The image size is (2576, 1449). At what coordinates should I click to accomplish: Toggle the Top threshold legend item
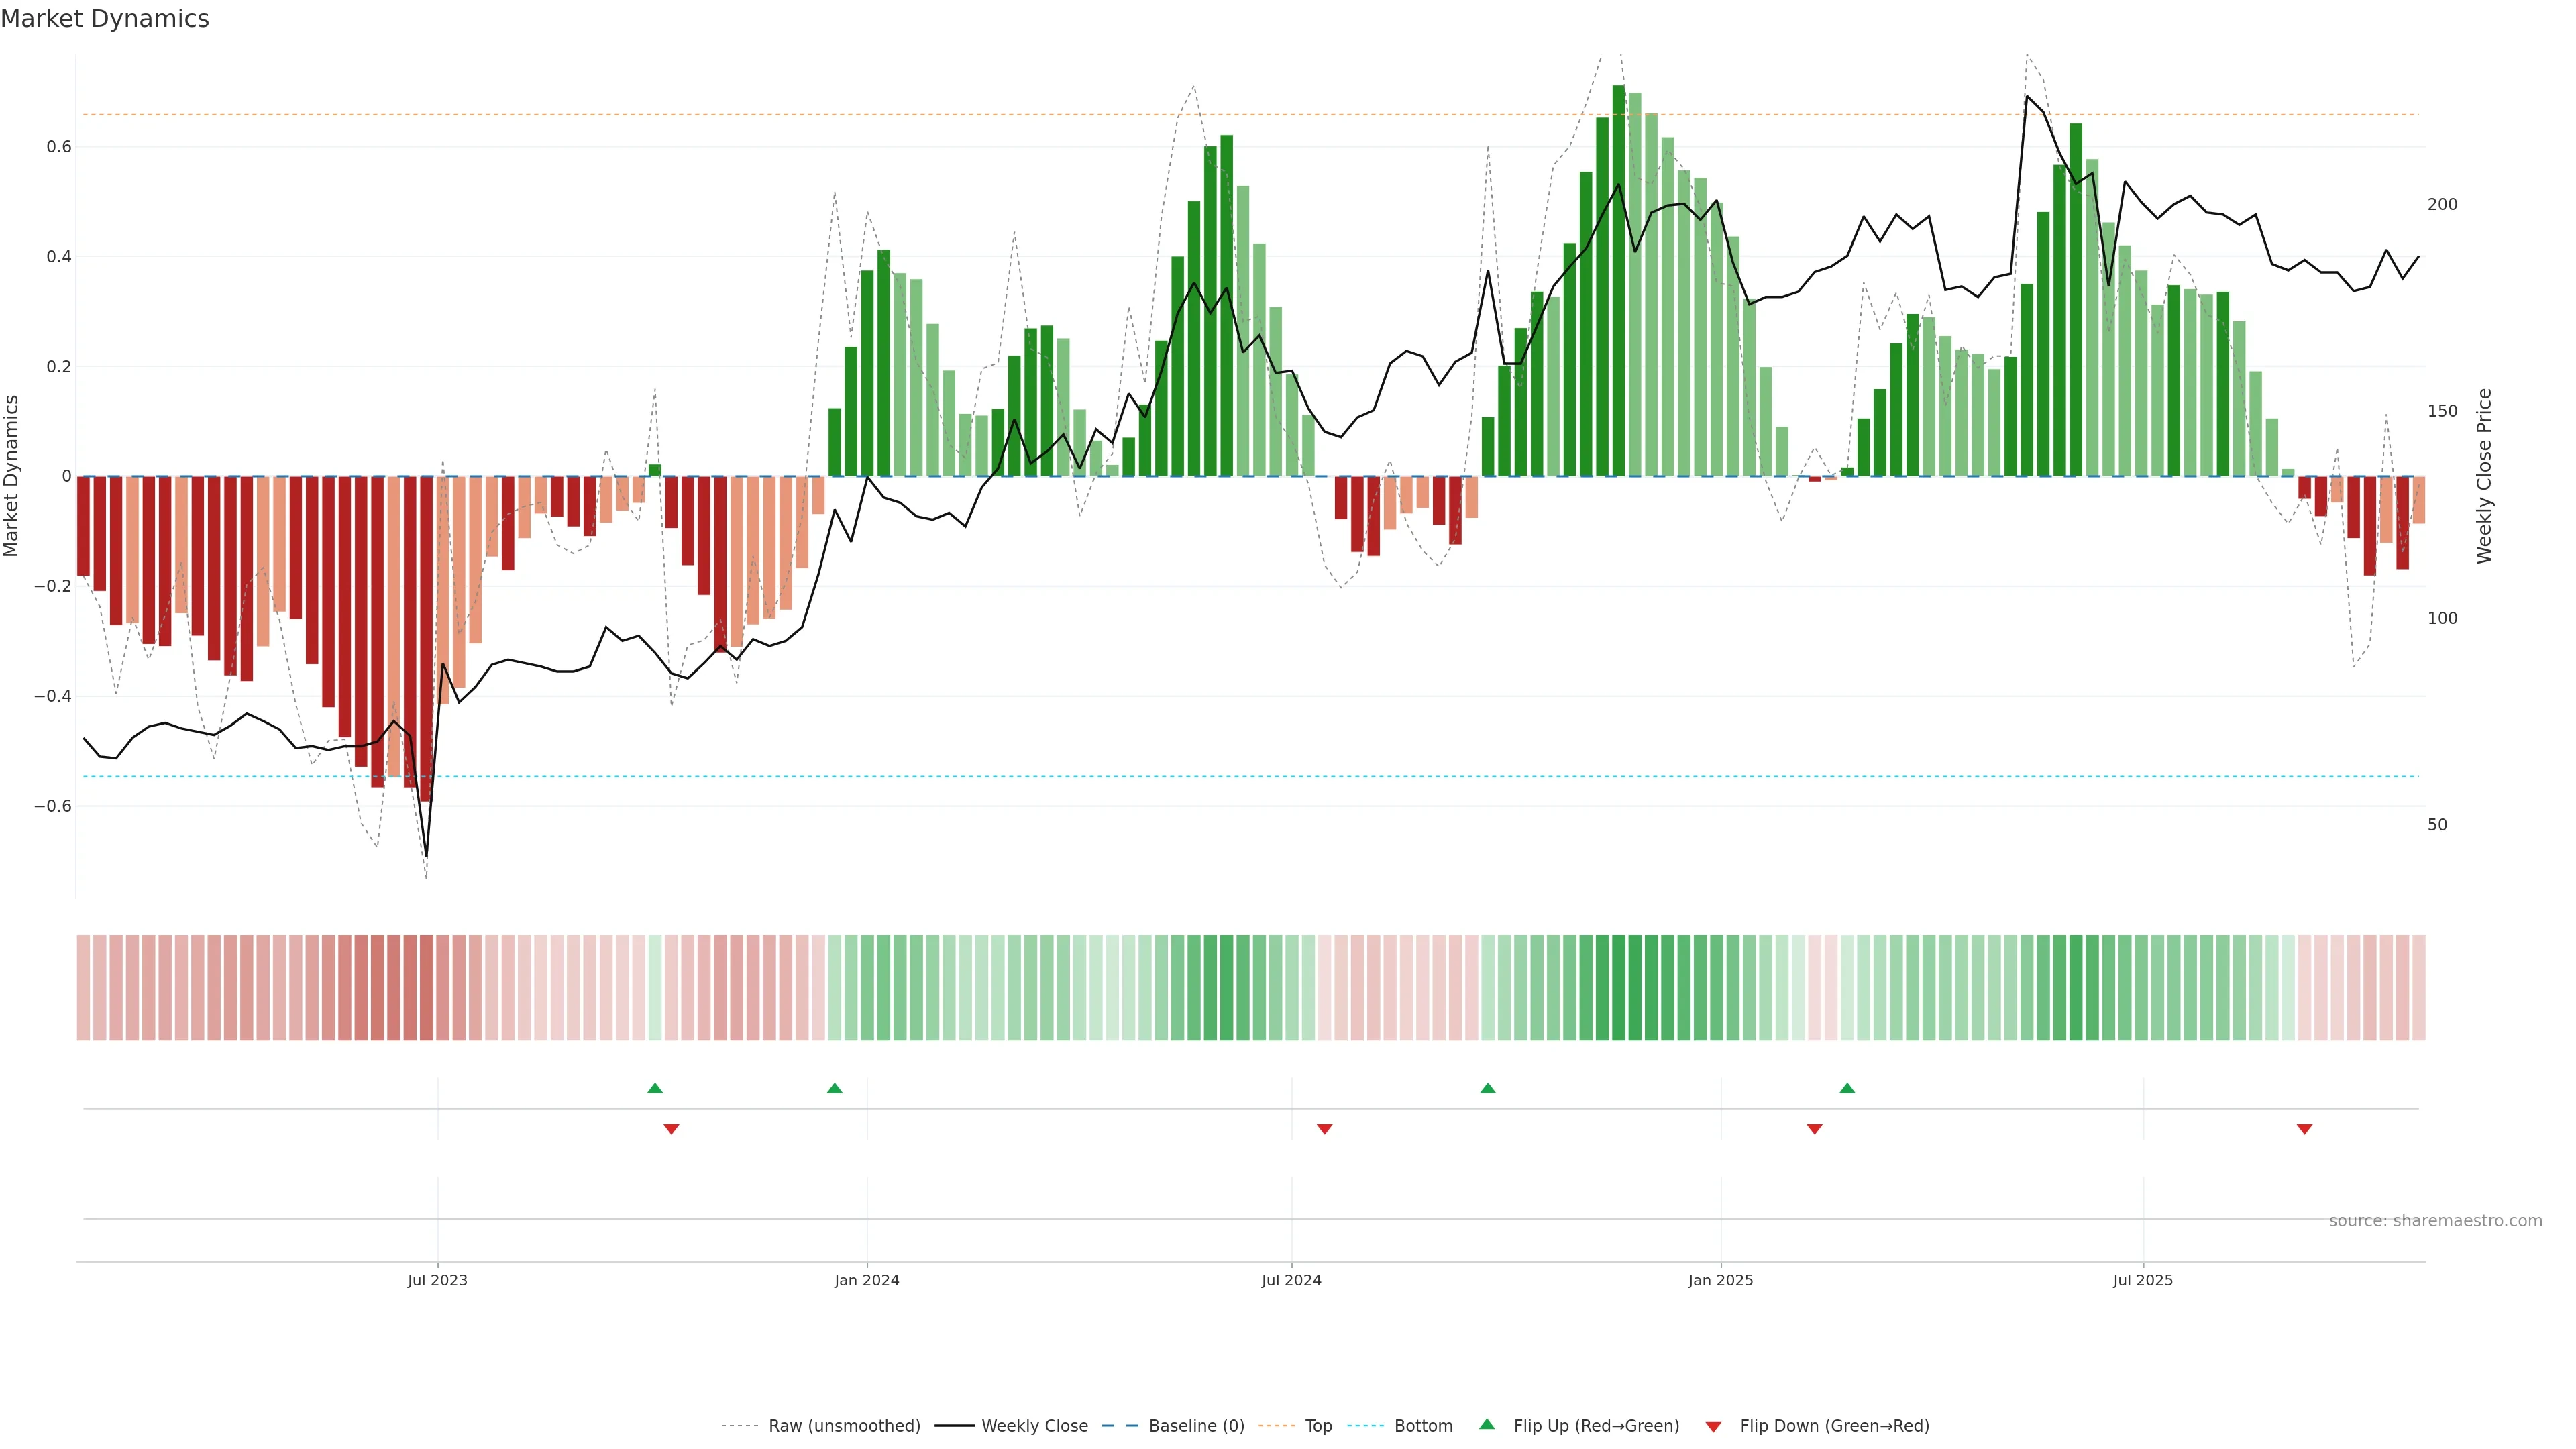point(1318,1426)
